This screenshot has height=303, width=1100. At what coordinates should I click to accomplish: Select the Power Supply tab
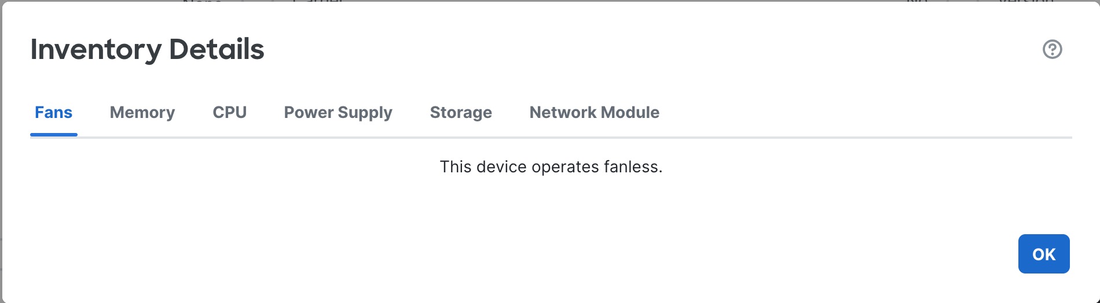pyautogui.click(x=338, y=112)
